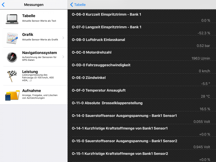The image size is (216, 162).
Task: Select the Fahrzeuggeschwindigkeit row
Action: 142,68
